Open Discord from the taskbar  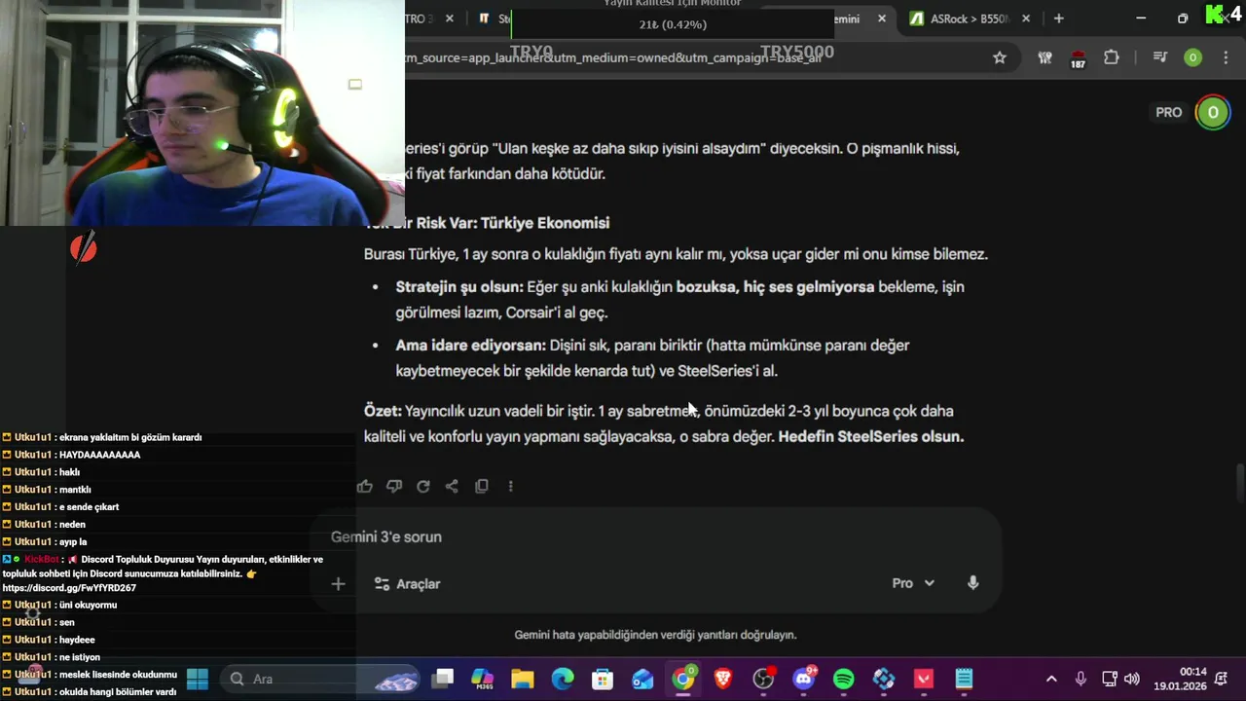[804, 679]
